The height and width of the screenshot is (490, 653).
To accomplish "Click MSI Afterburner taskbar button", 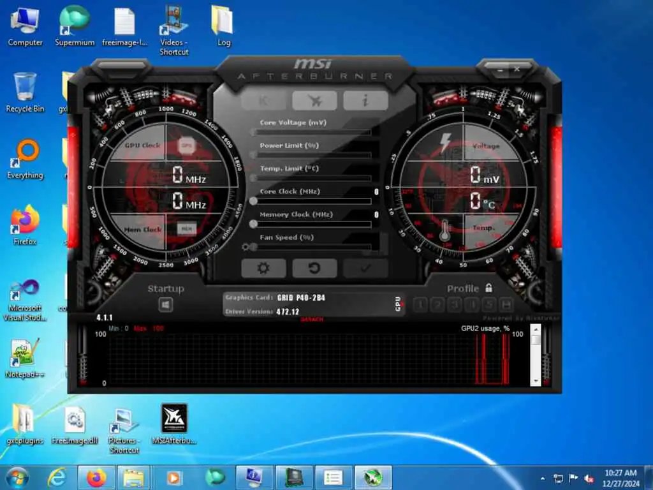I will [373, 477].
